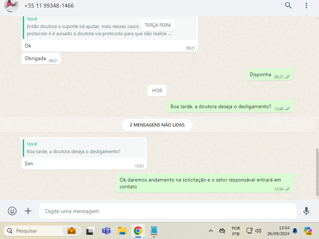Open the contact's profile picture
319x239 pixels.
(x=12, y=5)
